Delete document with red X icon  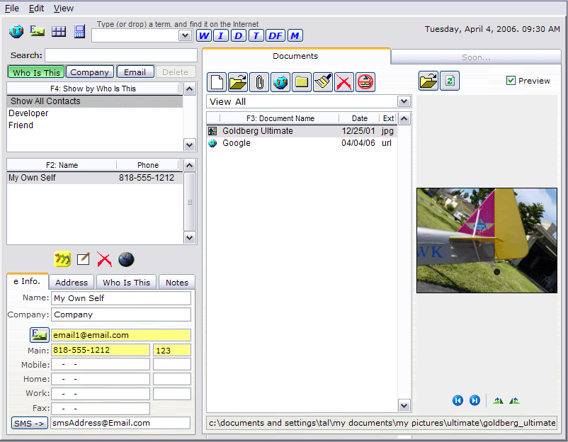(344, 82)
